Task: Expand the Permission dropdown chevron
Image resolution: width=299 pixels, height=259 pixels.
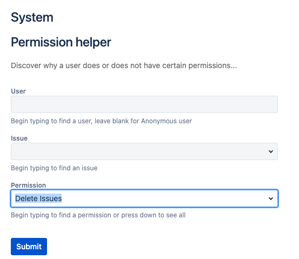Action: [271, 198]
